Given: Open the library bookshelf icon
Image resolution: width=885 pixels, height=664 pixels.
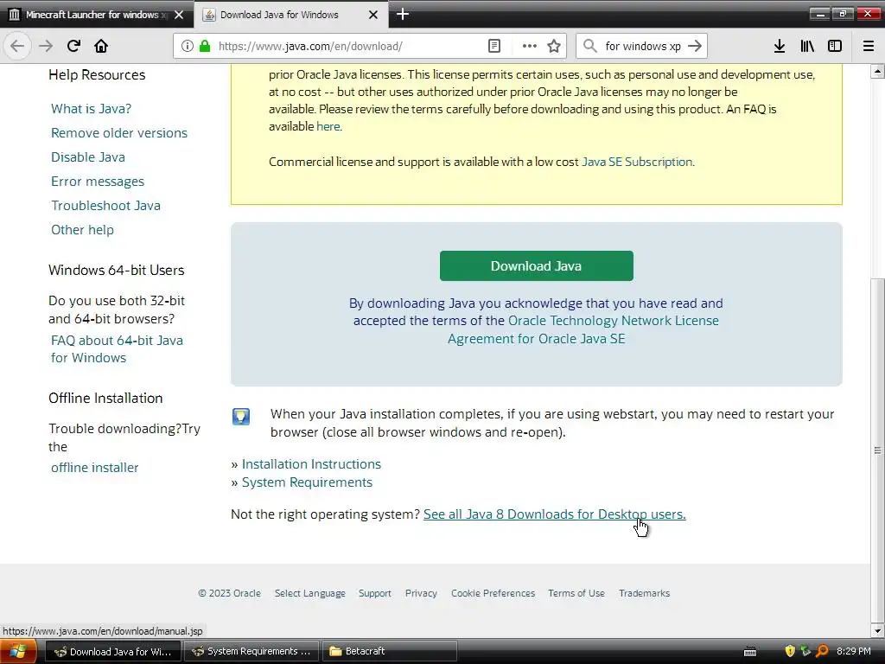Looking at the screenshot, I should point(807,46).
